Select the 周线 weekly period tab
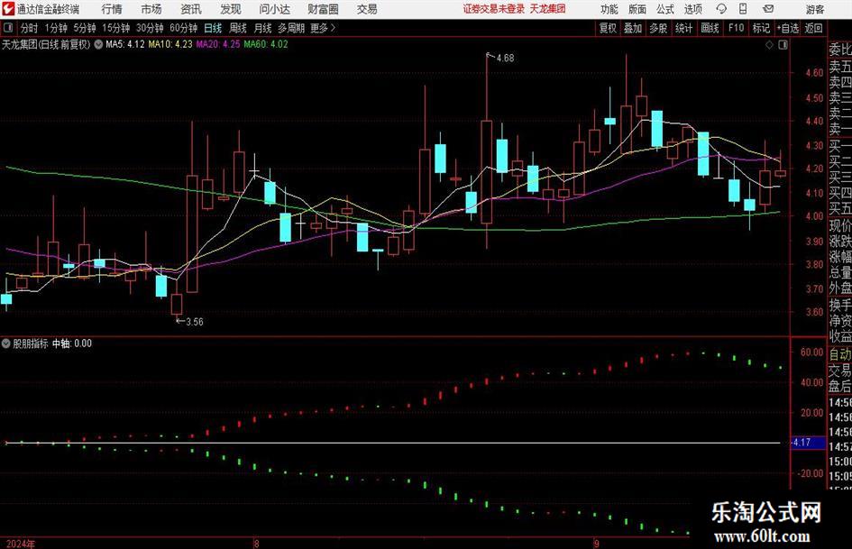The height and width of the screenshot is (549, 852). click(x=238, y=28)
